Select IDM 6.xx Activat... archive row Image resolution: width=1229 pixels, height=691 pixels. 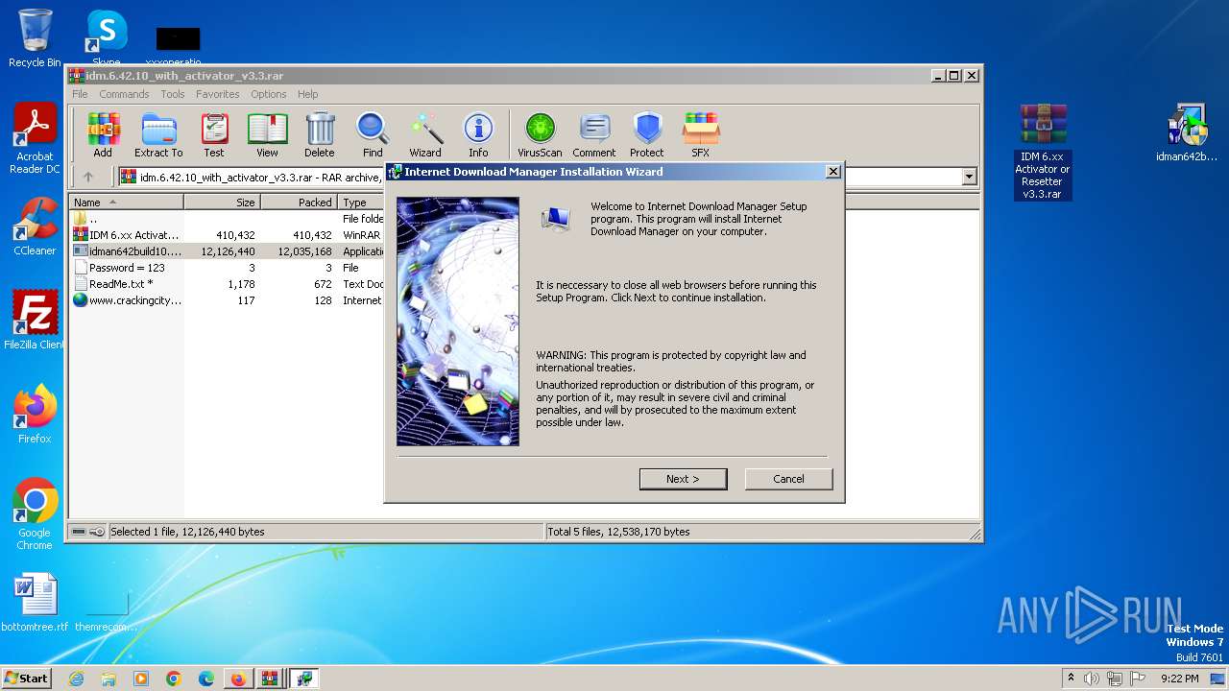pos(227,235)
